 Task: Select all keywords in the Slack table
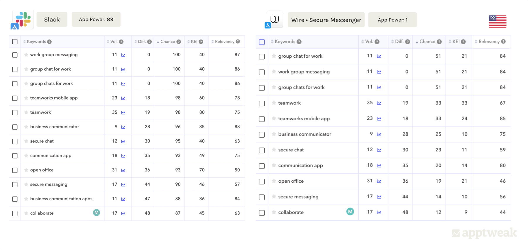click(x=15, y=42)
